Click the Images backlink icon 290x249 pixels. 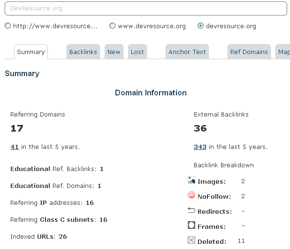click(191, 180)
